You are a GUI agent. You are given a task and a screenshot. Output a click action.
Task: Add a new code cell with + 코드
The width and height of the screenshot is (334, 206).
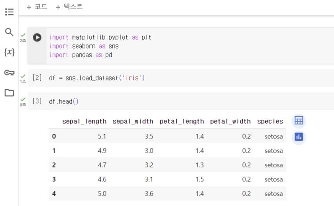(x=37, y=7)
